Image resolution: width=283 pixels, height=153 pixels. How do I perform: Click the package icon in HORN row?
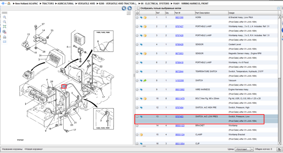click(x=145, y=18)
